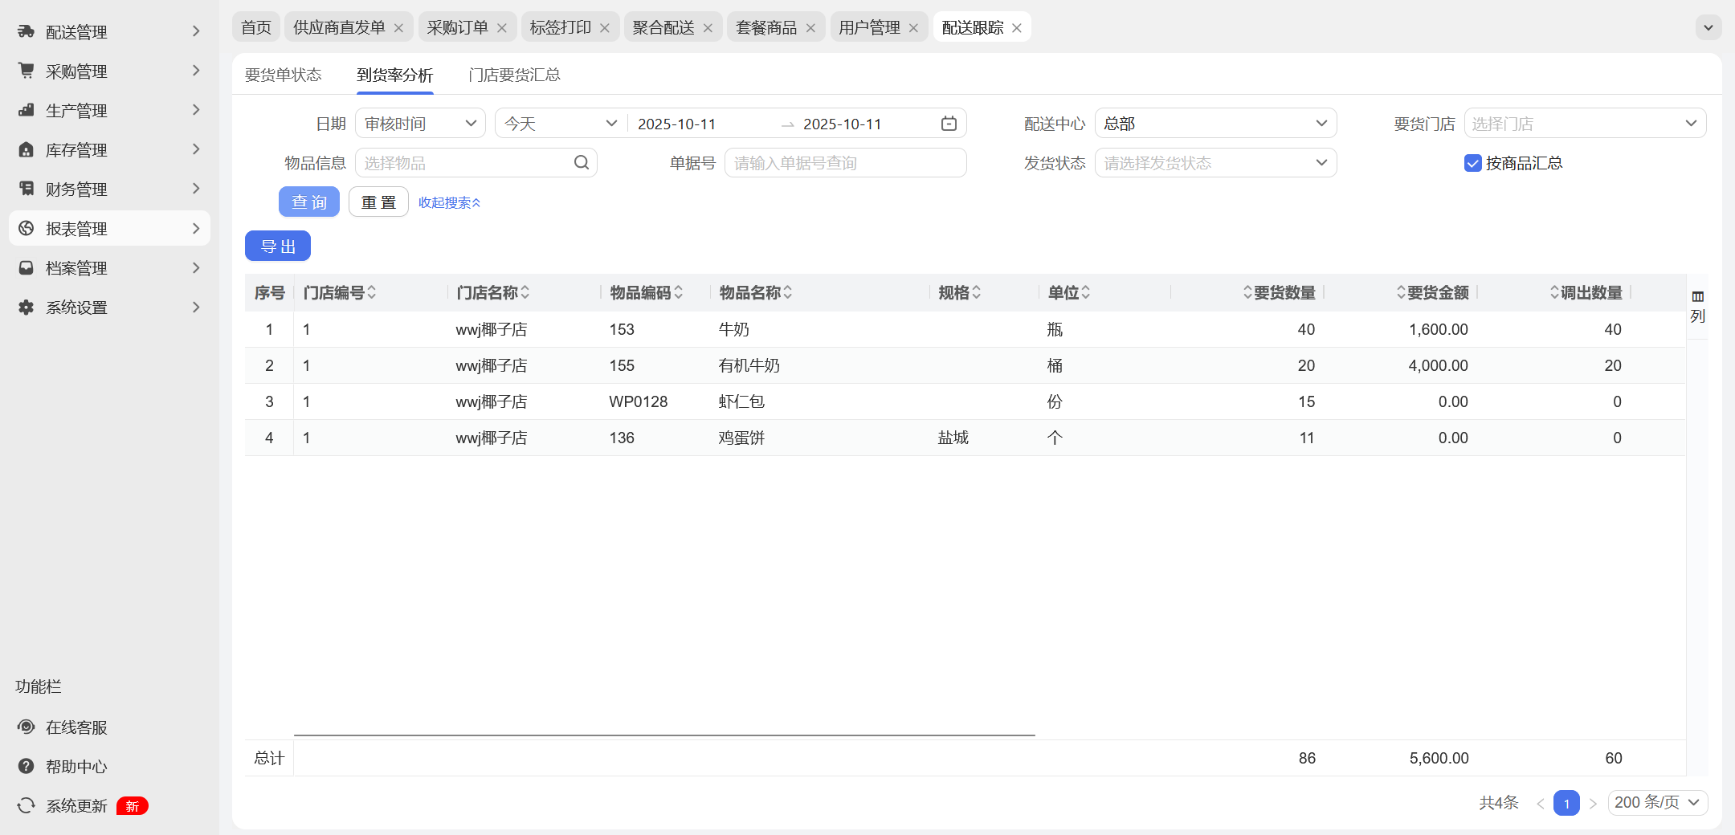Sort table by 门店编号 column
The height and width of the screenshot is (835, 1735).
pos(372,293)
